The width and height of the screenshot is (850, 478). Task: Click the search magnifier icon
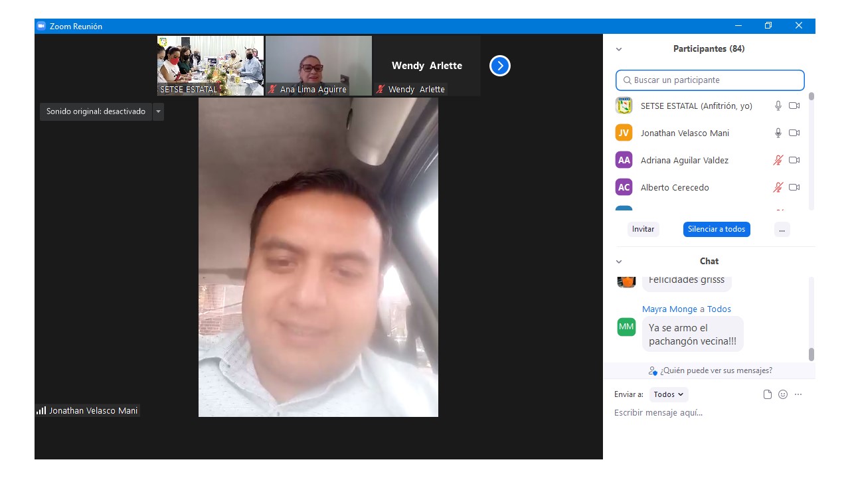tap(627, 80)
